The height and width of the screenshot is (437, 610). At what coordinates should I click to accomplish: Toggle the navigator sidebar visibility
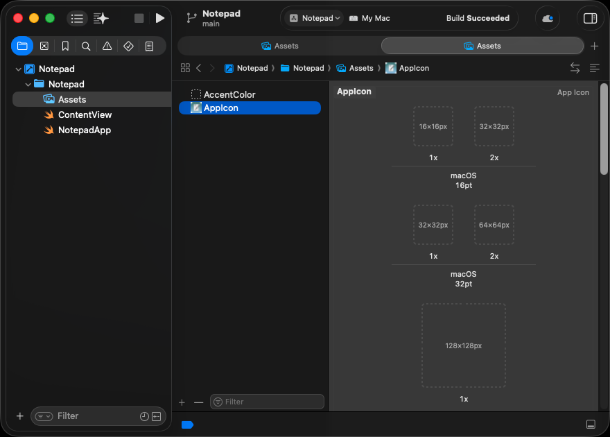point(77,18)
